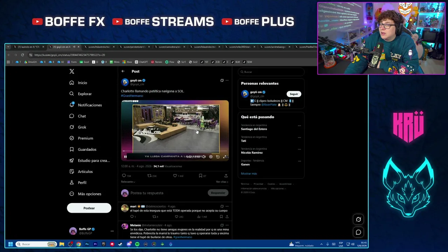Screen dimensions: 448x252
Task: Go to the X home logo
Action: point(72,71)
